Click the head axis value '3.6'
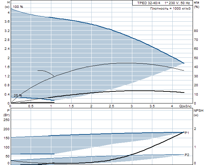The width and height of the screenshot is (204, 165). tap(7, 21)
